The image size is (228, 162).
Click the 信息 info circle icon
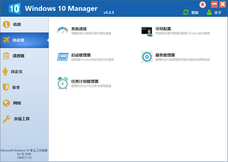[x=6, y=24]
